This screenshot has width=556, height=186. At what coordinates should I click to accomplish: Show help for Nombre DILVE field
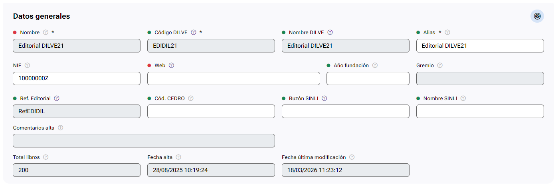pos(330,33)
